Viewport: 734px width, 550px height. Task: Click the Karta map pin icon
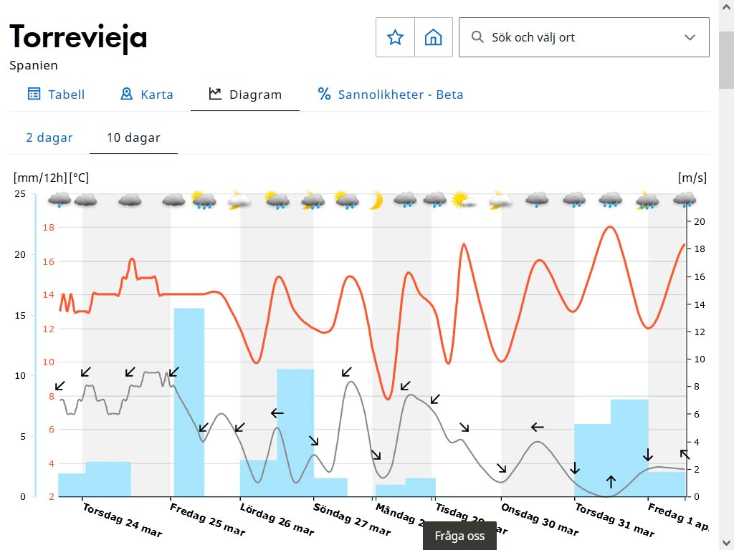pyautogui.click(x=127, y=94)
